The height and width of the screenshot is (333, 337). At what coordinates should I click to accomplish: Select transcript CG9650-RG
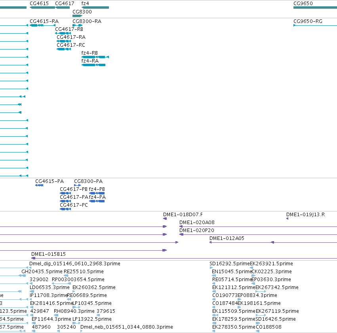coord(308,21)
